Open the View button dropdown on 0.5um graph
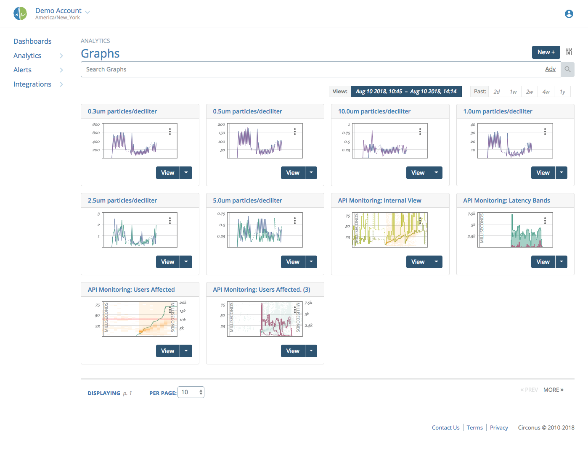The height and width of the screenshot is (451, 588). pyautogui.click(x=311, y=172)
